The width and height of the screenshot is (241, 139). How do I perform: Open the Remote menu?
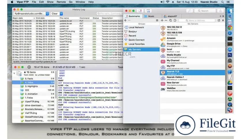coord(61,2)
